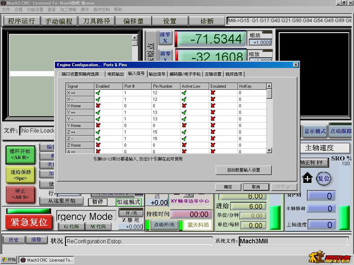Click Active Low green check for Y -- row
The height and width of the screenshot is (265, 354).
[184, 119]
